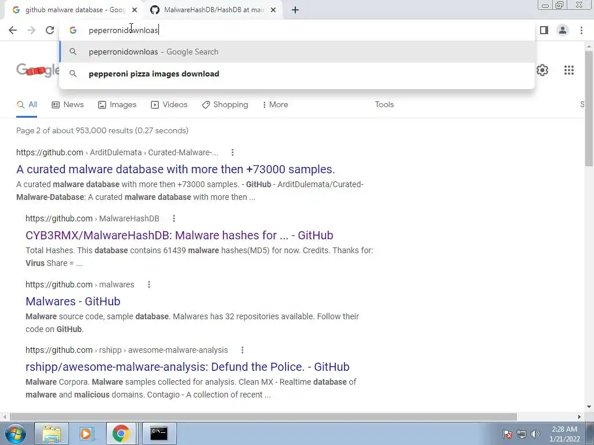Select the Chrome taskbar icon
Image resolution: width=594 pixels, height=445 pixels.
click(121, 433)
